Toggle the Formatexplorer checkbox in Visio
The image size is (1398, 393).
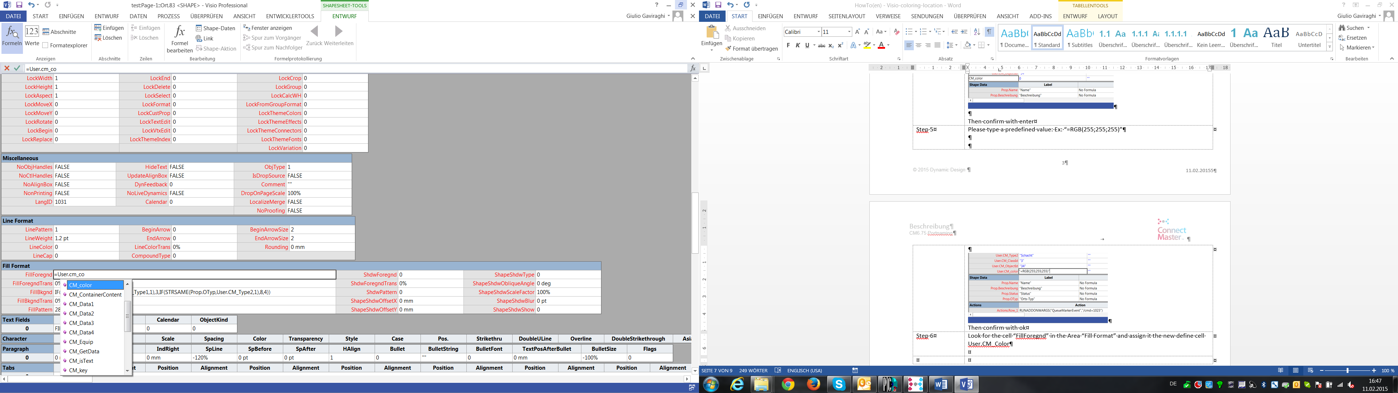[45, 45]
